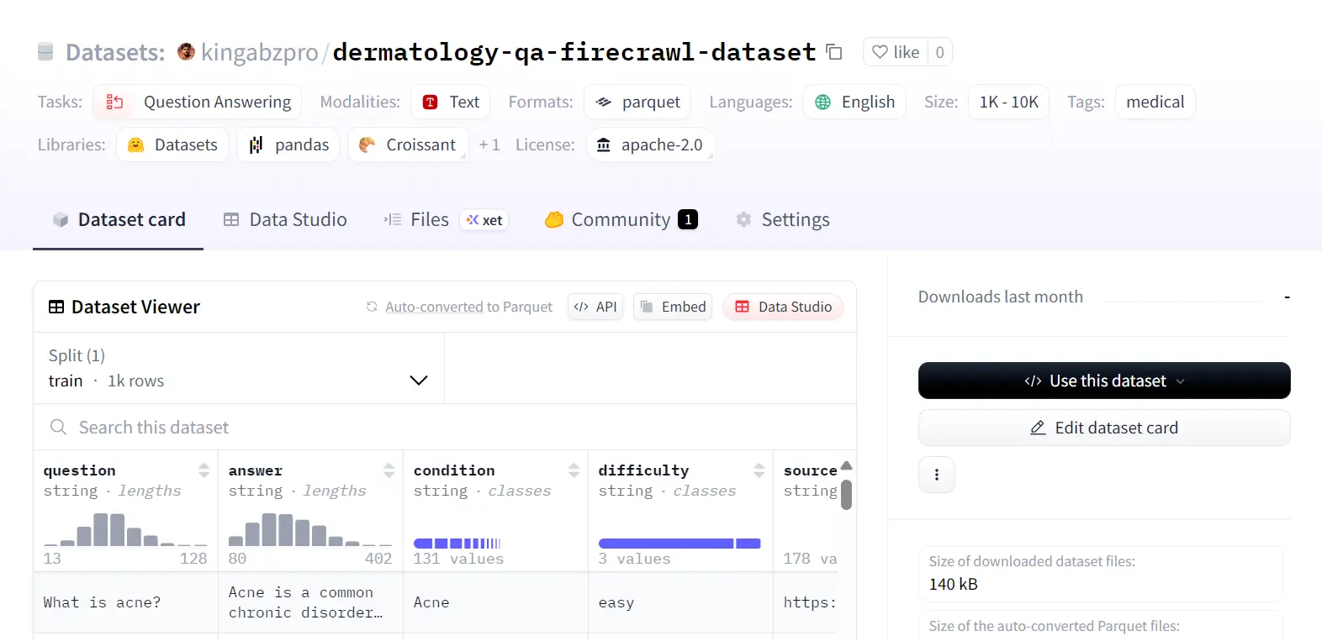Click the Datasets database icon at top left
Image resolution: width=1322 pixels, height=641 pixels.
tap(45, 52)
